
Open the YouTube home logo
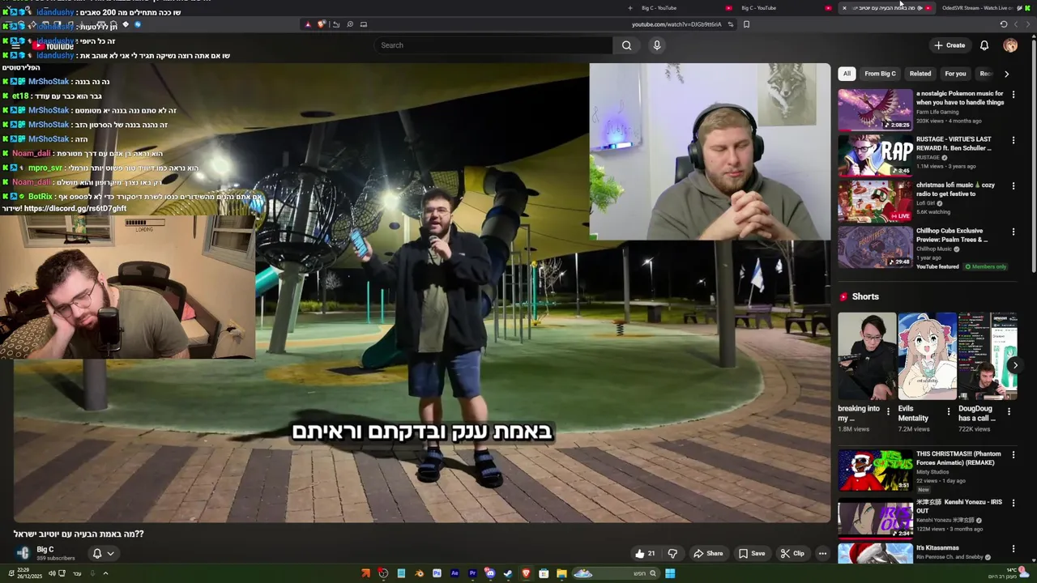[x=53, y=45]
